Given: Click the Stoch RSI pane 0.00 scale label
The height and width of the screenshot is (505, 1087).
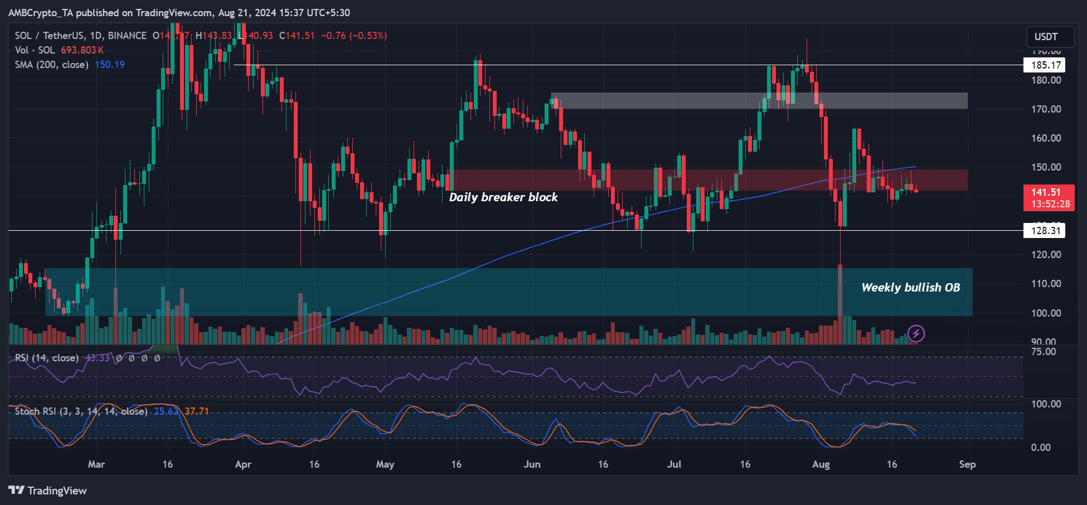Looking at the screenshot, I should 1041,448.
